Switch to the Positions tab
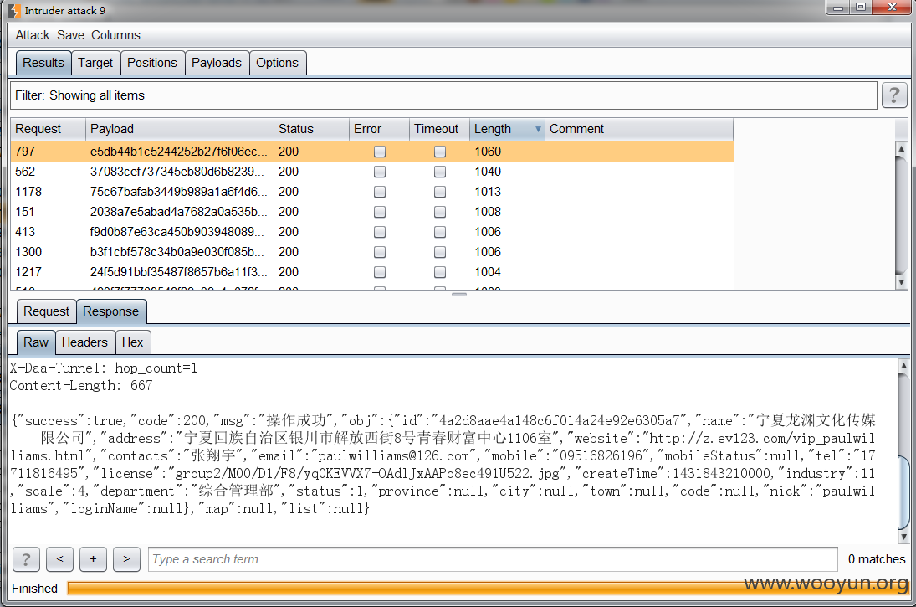 pos(152,63)
